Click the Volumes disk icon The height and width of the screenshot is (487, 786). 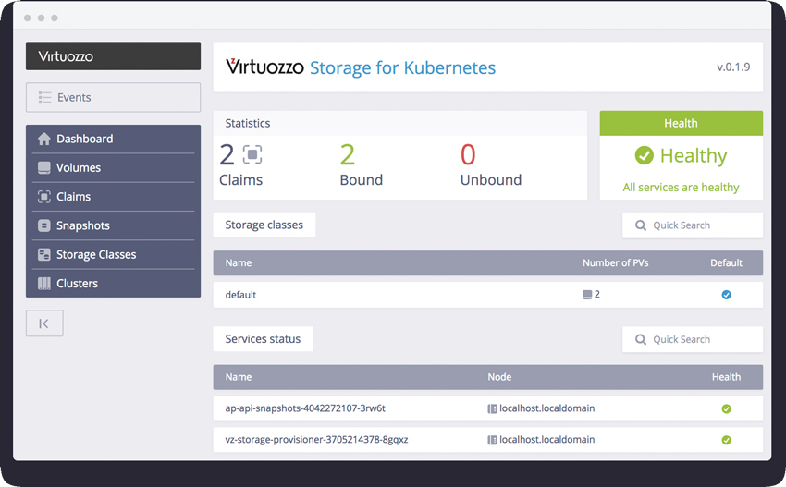(x=44, y=168)
